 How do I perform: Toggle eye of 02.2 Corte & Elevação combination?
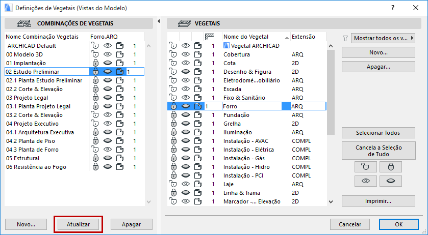click(108, 89)
